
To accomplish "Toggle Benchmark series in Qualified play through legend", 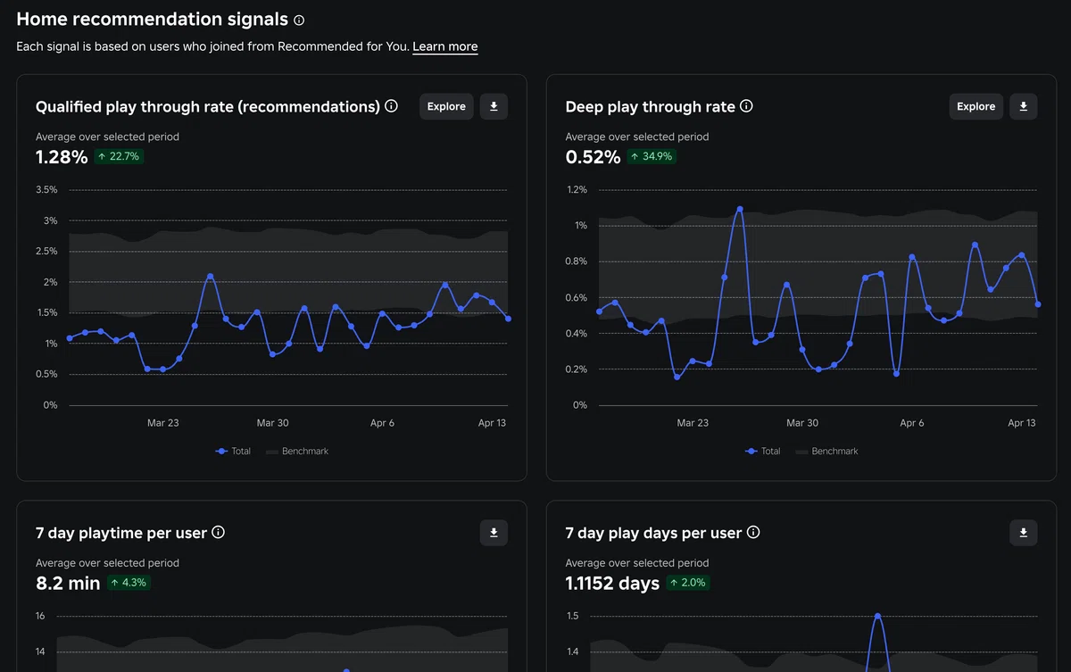I will [297, 452].
